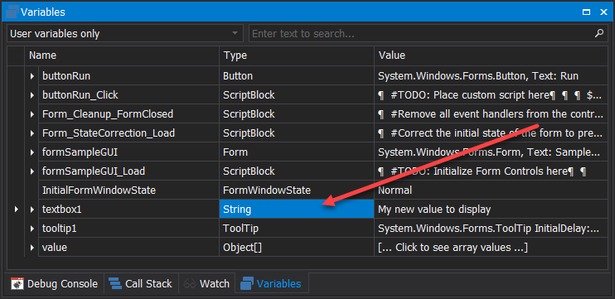Click the ScriptBlock type cell of formSampleGUI_Load
The width and height of the screenshot is (615, 299).
[297, 171]
